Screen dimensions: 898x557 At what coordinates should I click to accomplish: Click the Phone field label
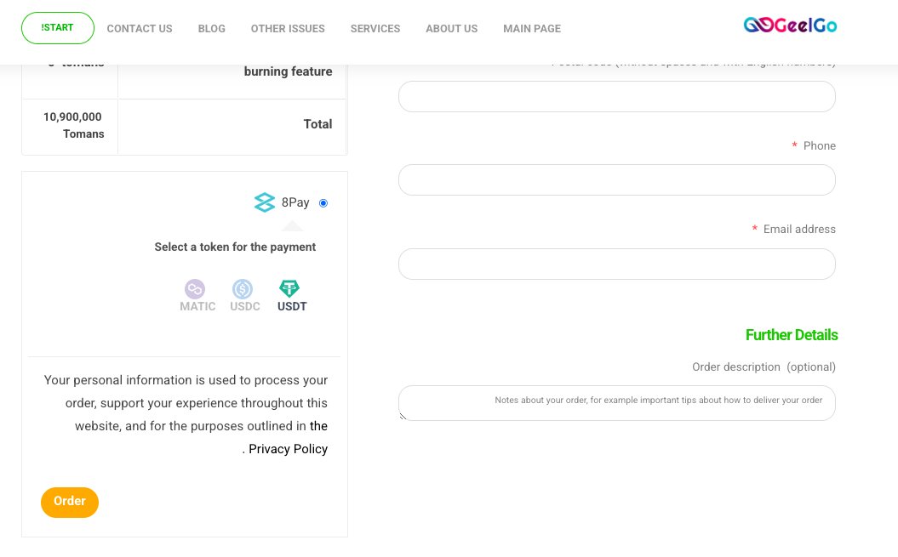tap(819, 146)
